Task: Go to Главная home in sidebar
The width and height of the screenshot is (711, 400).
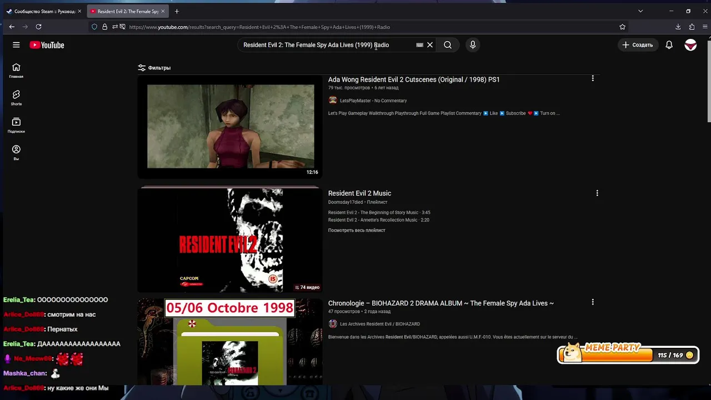Action: (x=16, y=71)
